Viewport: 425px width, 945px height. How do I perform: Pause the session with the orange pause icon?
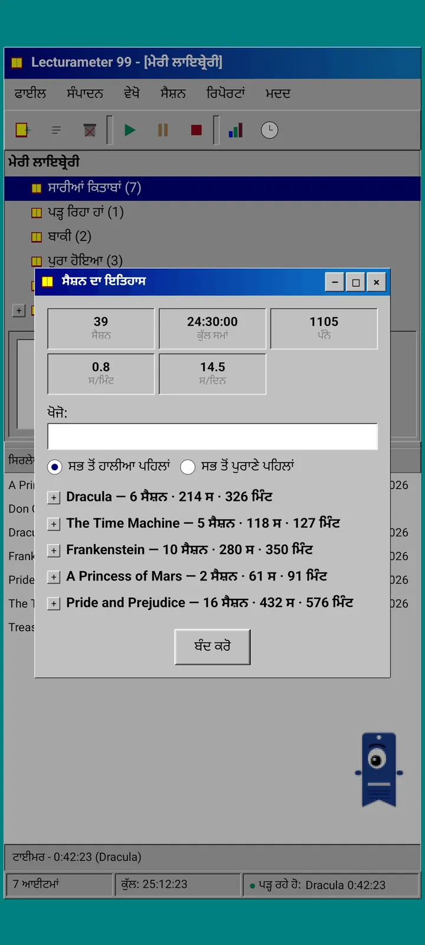(164, 130)
